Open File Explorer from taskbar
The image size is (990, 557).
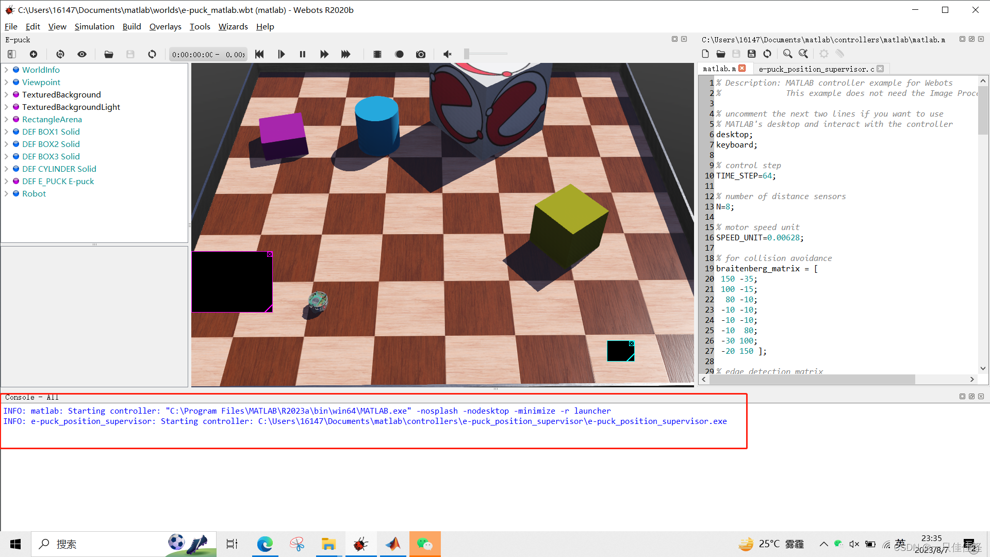(x=328, y=544)
